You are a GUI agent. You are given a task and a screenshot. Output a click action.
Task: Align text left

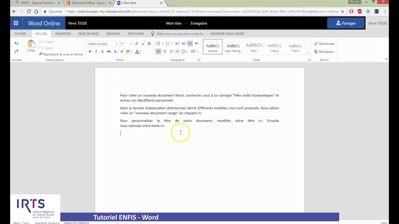click(x=158, y=51)
